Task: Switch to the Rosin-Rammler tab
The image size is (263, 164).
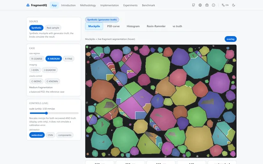Action: tap(156, 26)
